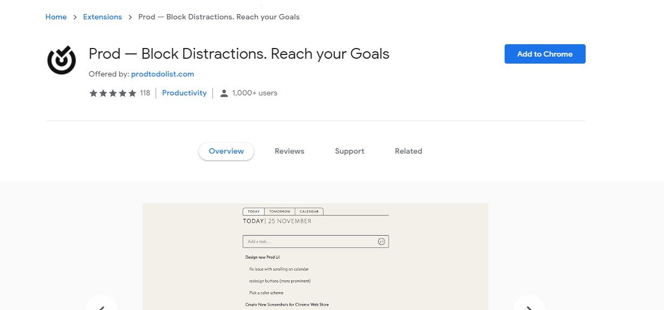Image resolution: width=664 pixels, height=310 pixels.
Task: Click the extension title heading text
Action: [239, 54]
